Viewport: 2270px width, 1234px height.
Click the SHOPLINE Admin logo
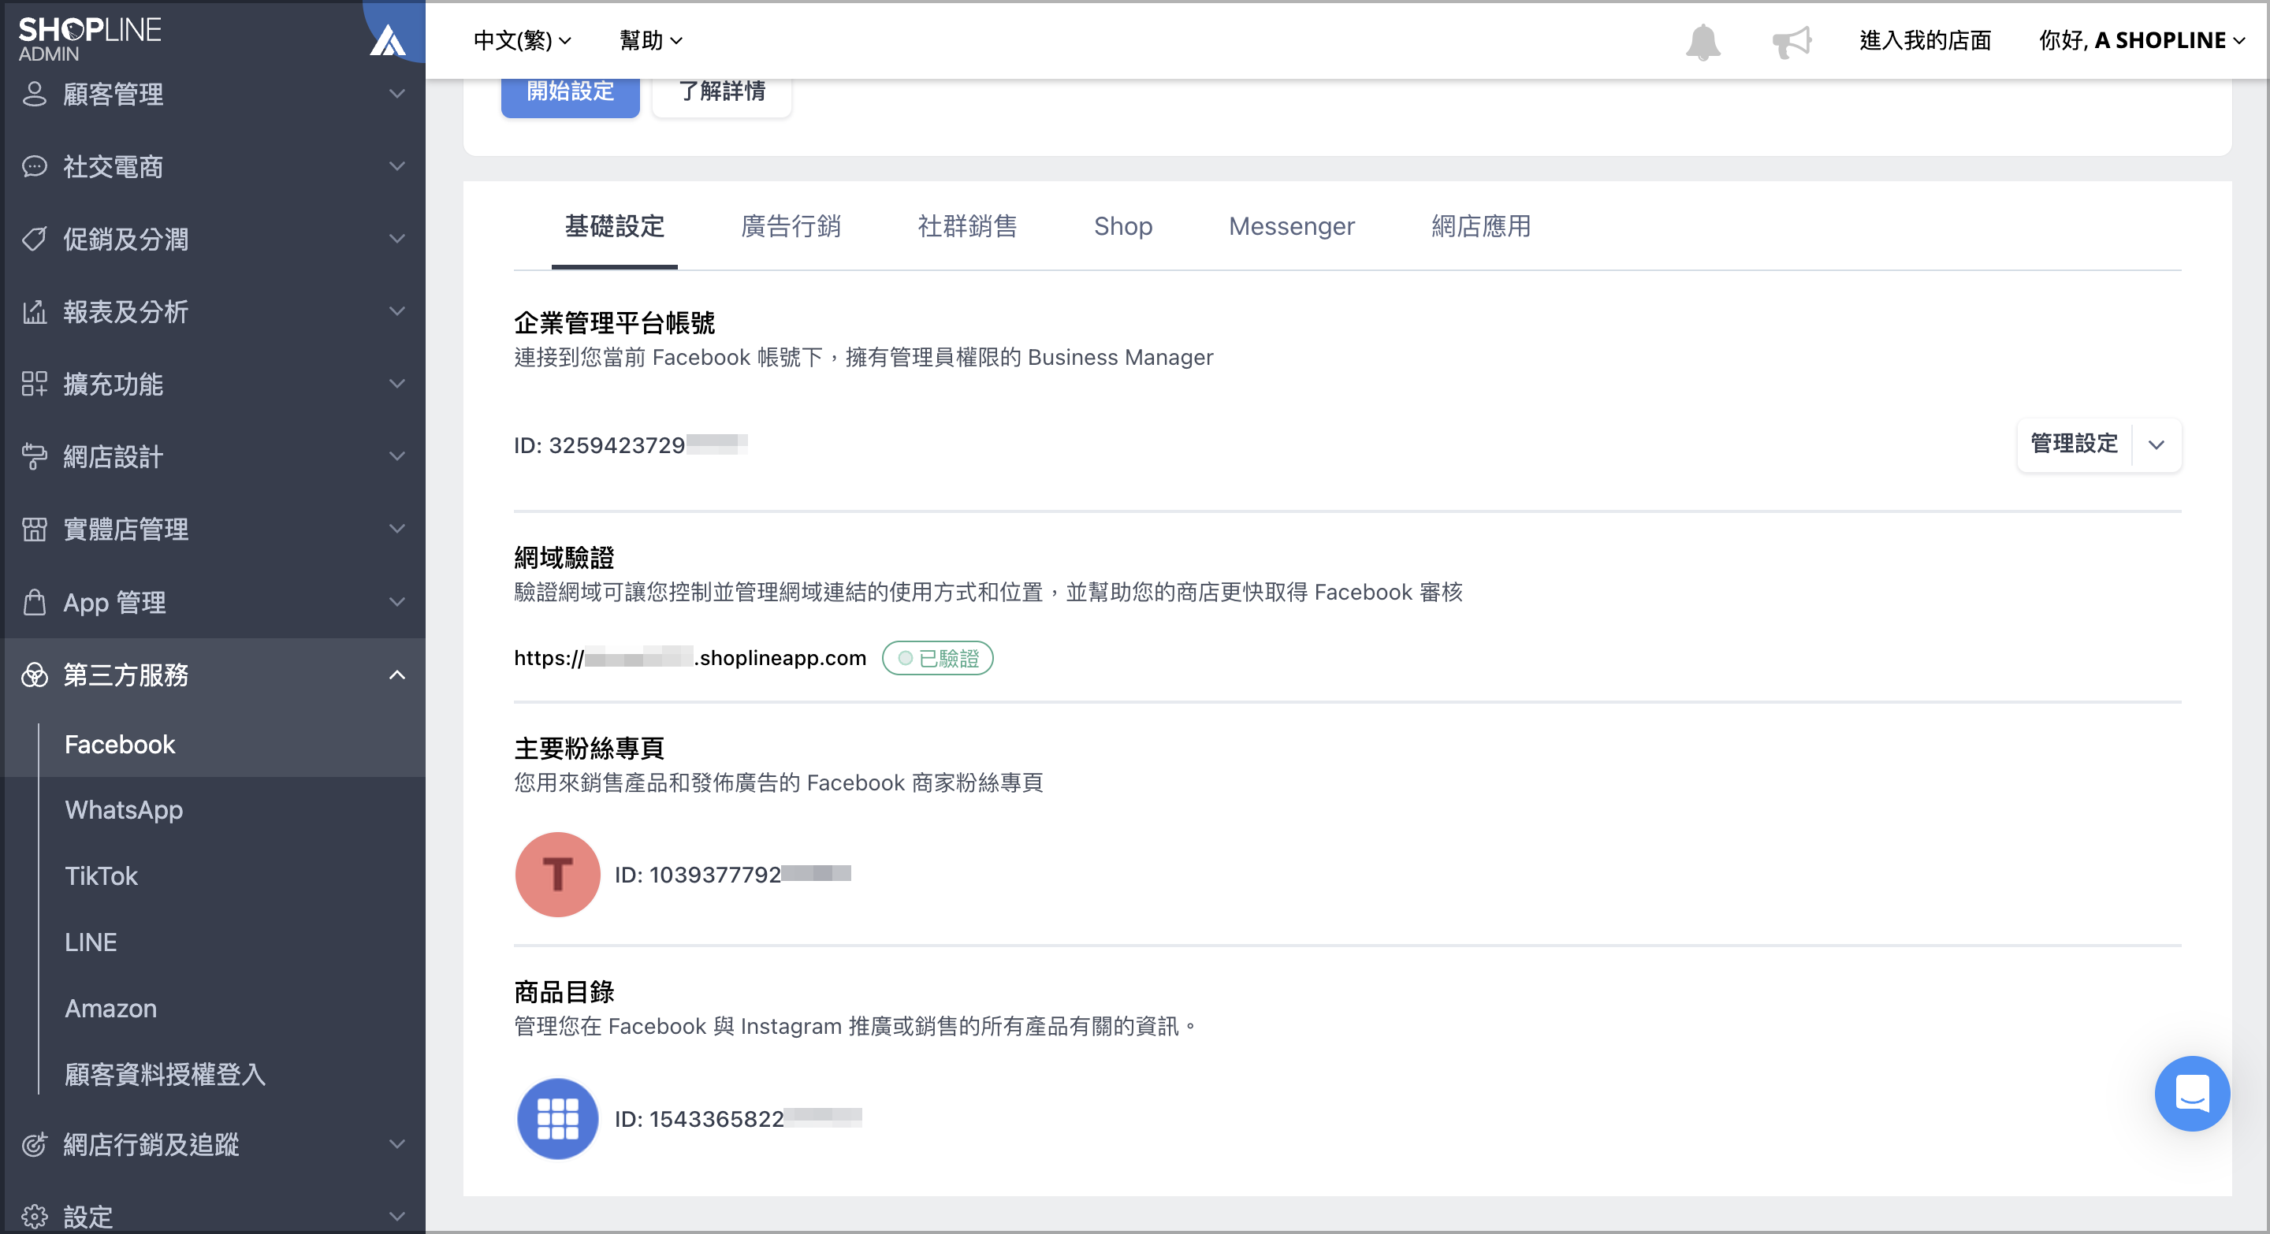(x=90, y=39)
